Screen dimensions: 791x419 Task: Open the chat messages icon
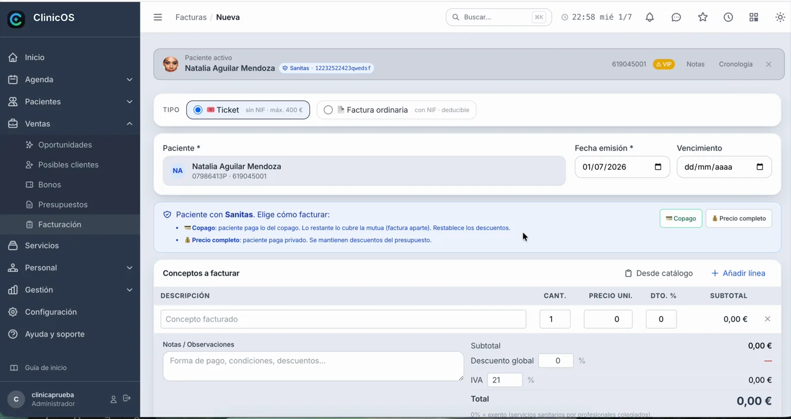pos(676,17)
